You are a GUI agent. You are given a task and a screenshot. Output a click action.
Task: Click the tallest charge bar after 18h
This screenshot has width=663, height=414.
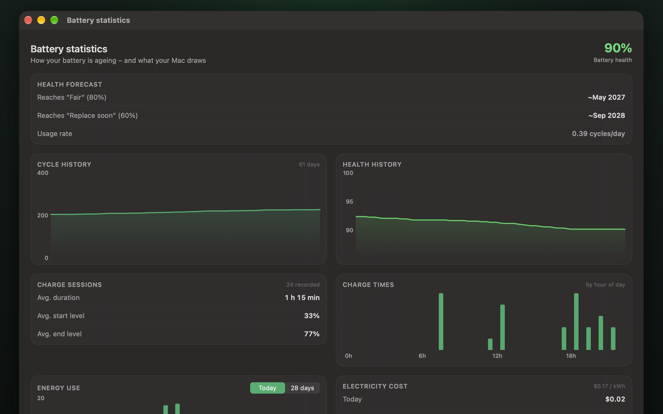point(576,322)
